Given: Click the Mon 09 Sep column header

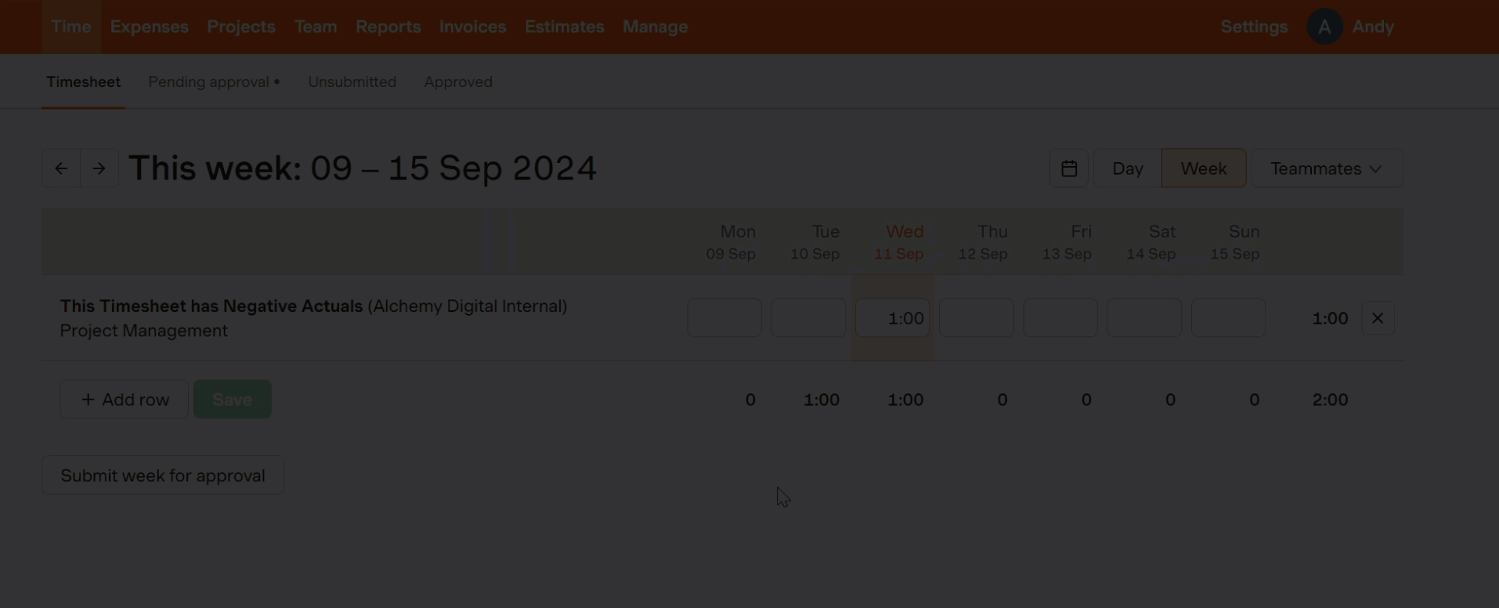Looking at the screenshot, I should (731, 242).
